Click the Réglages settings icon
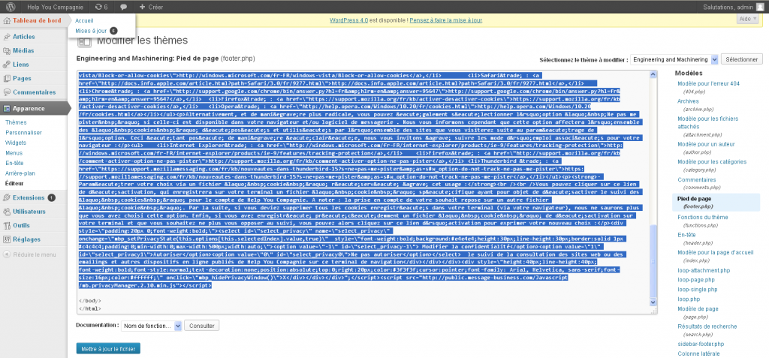This screenshot has width=769, height=358. (7, 239)
